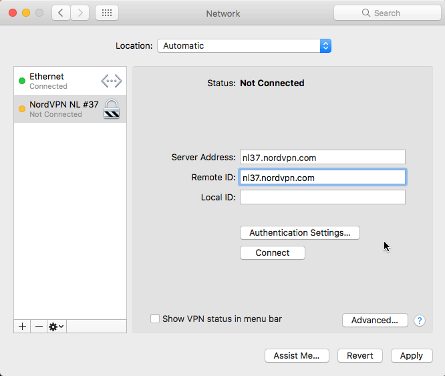Click the forward navigation arrow

(80, 13)
